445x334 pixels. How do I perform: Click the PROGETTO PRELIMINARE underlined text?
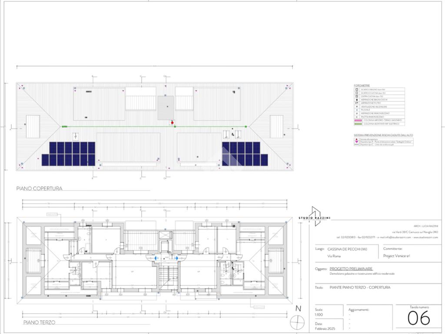(351, 269)
